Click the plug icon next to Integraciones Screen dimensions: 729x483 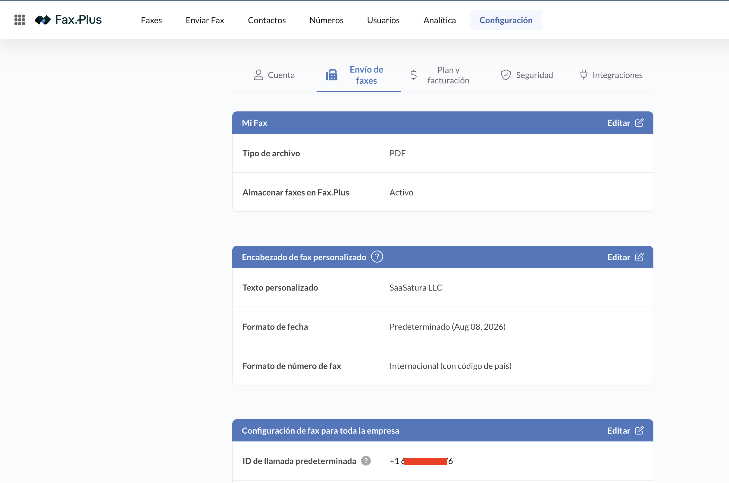[x=584, y=75]
